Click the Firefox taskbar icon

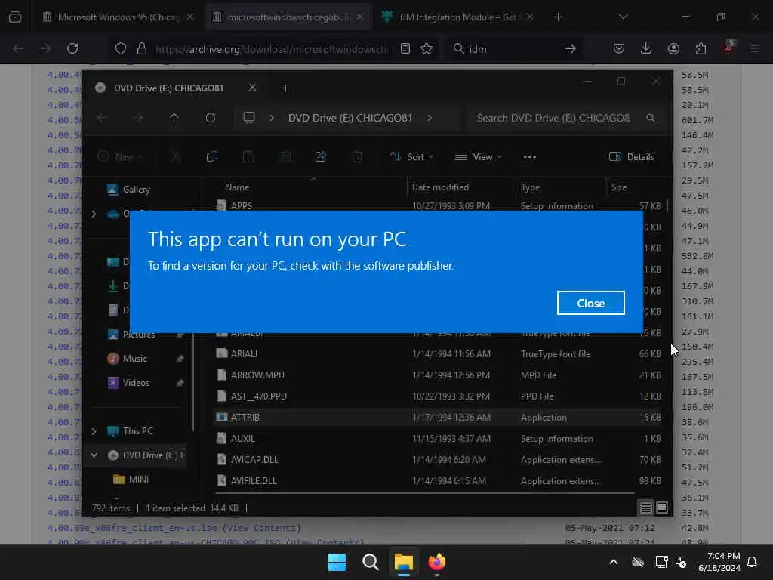436,562
